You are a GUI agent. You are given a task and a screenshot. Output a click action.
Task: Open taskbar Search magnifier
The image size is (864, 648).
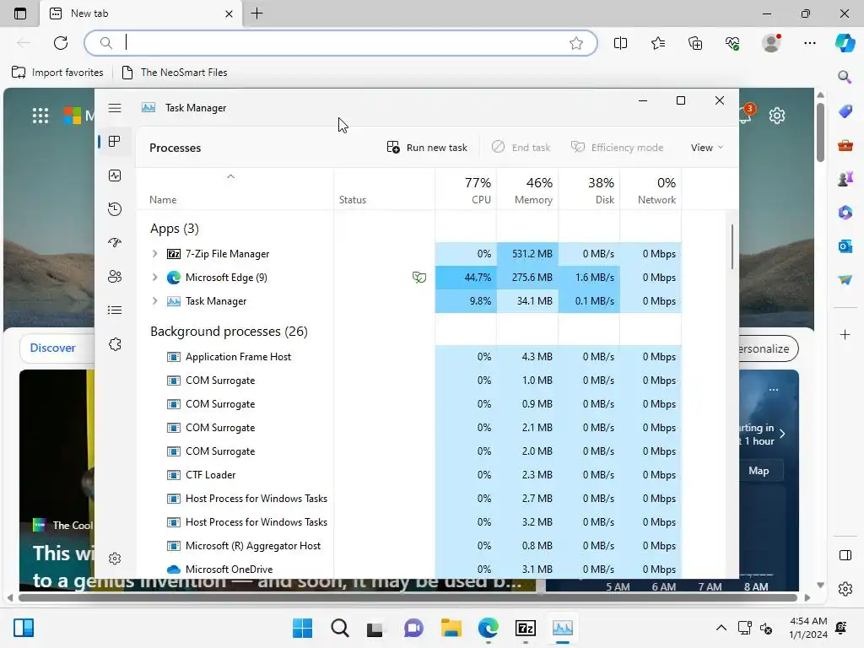(339, 628)
